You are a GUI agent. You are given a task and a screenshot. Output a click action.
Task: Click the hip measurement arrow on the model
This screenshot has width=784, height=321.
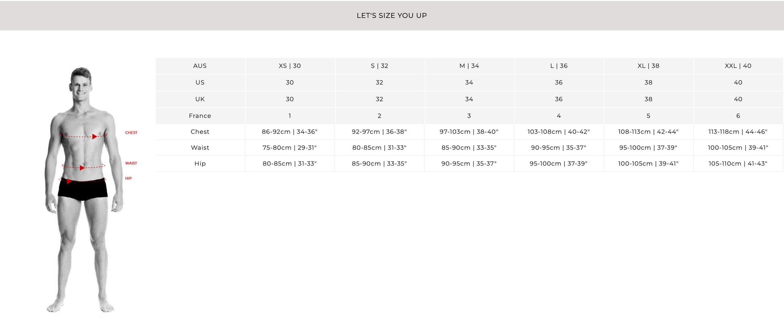point(69,182)
